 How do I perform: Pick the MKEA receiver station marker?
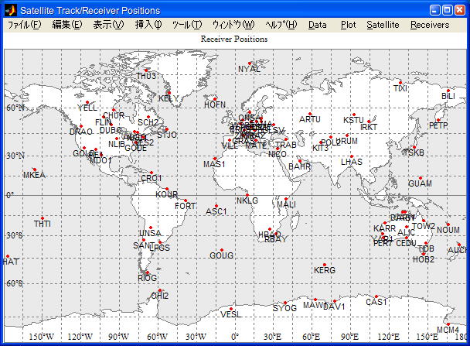click(x=34, y=170)
